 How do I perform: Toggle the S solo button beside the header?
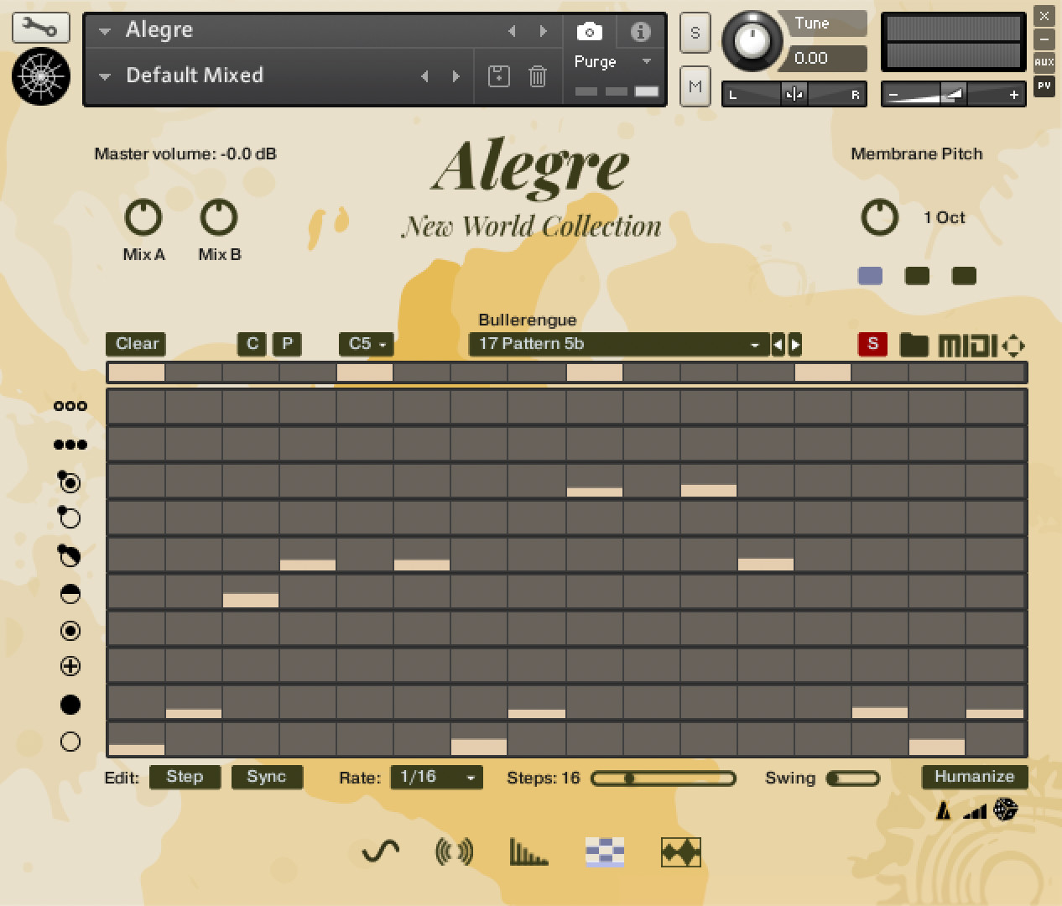click(695, 34)
